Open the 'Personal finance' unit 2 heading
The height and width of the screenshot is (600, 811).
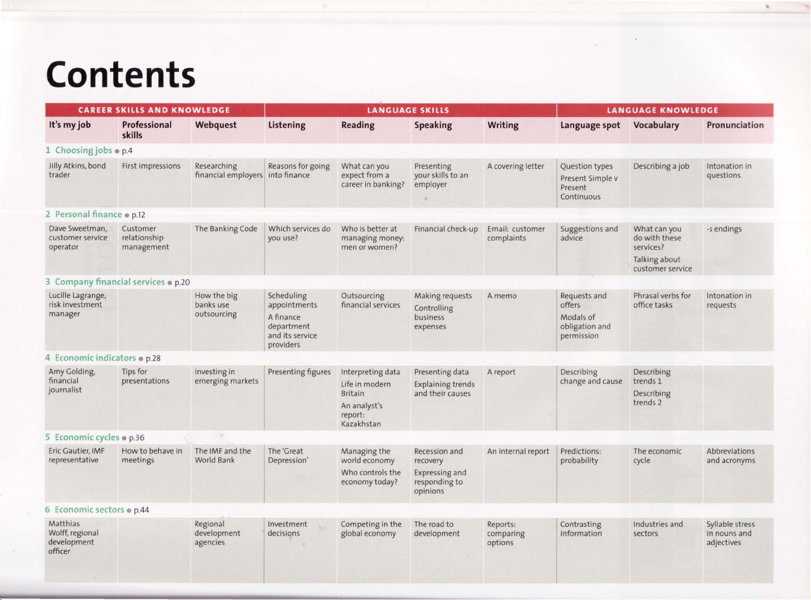pyautogui.click(x=88, y=215)
